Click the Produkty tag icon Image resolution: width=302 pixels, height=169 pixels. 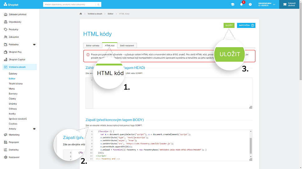(x=6, y=29)
